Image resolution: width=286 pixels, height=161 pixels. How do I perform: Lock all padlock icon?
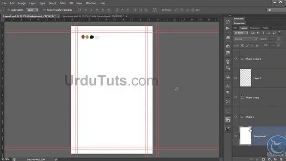[257, 45]
